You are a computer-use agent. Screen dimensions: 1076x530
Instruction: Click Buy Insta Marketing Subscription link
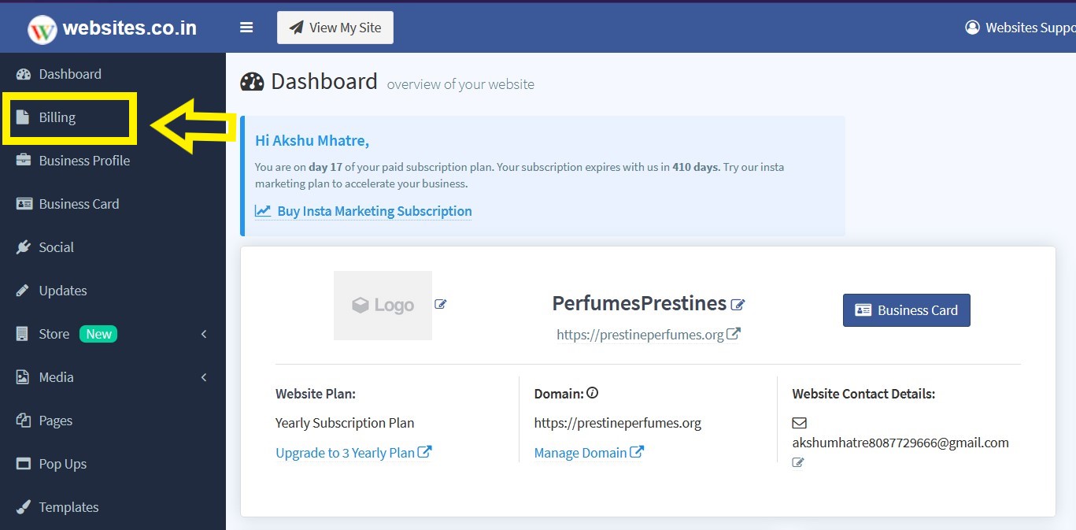tap(375, 211)
